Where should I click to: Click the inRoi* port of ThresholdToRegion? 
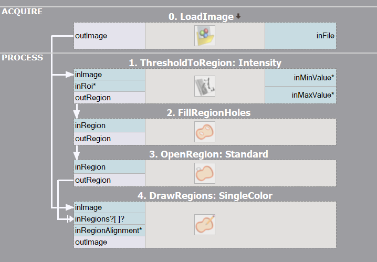click(109, 86)
